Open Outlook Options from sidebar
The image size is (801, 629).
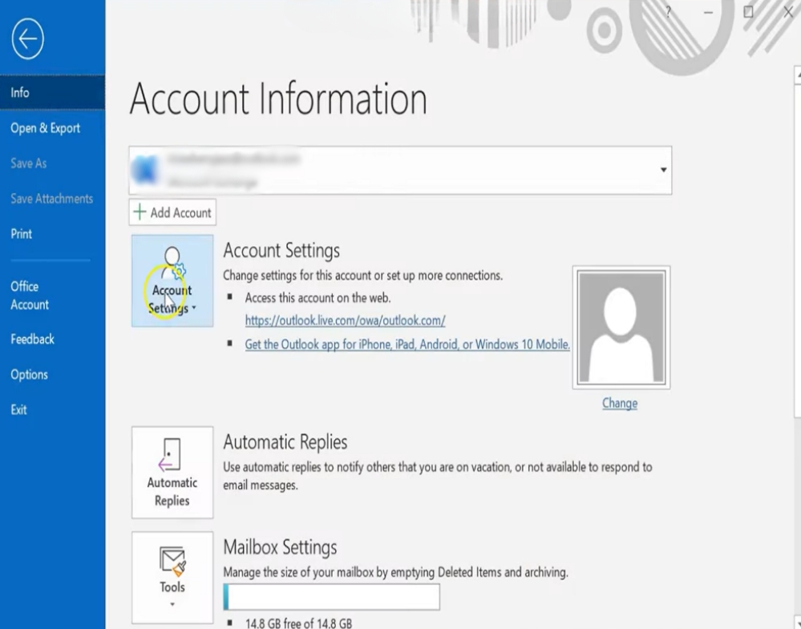click(x=53, y=374)
